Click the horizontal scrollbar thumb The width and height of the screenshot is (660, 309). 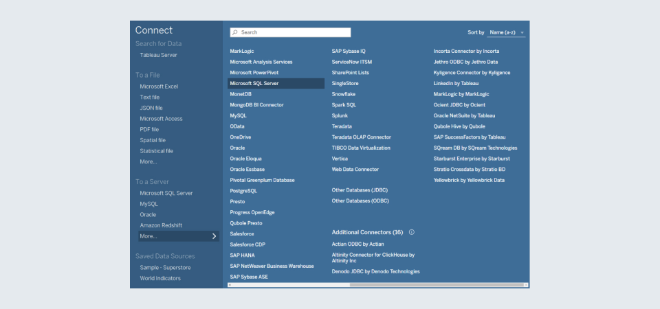437,285
